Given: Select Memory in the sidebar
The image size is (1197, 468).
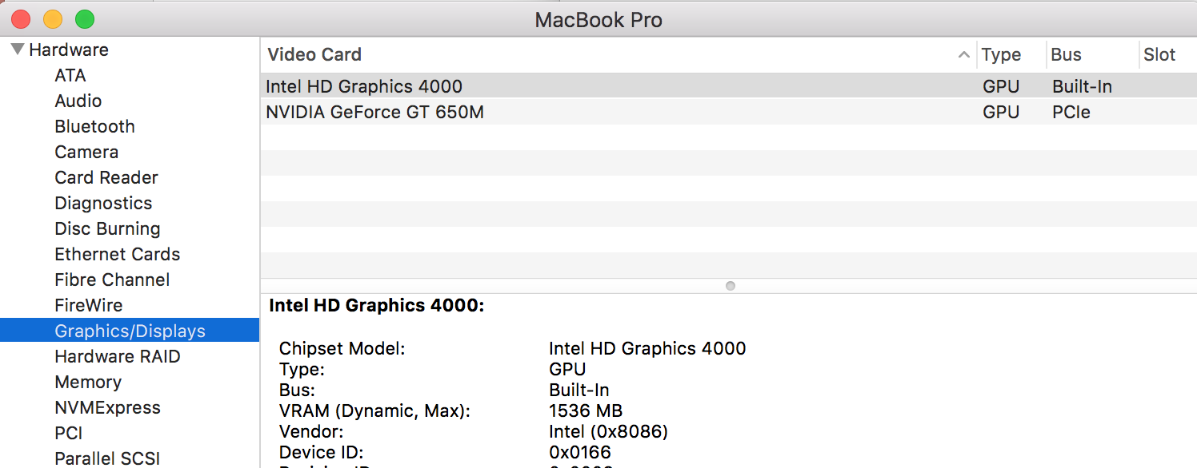Looking at the screenshot, I should pyautogui.click(x=88, y=382).
